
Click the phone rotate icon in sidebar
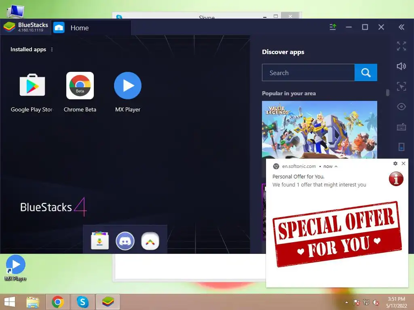pos(401,147)
